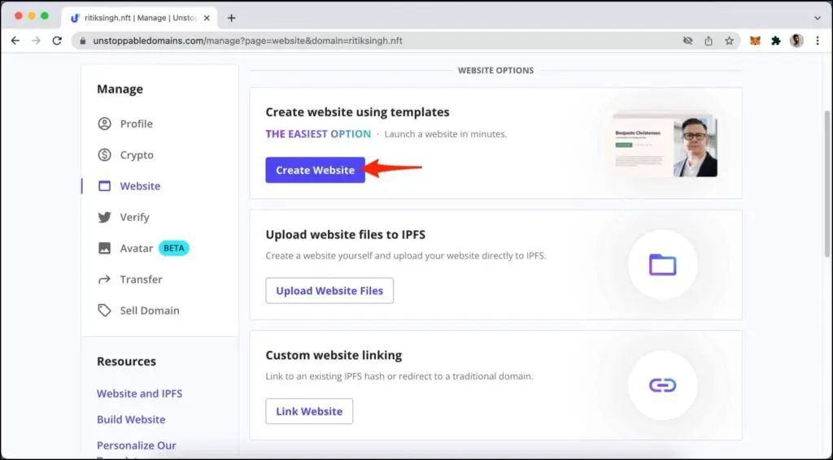
Task: Click the Upload Website Files button
Action: click(x=329, y=291)
